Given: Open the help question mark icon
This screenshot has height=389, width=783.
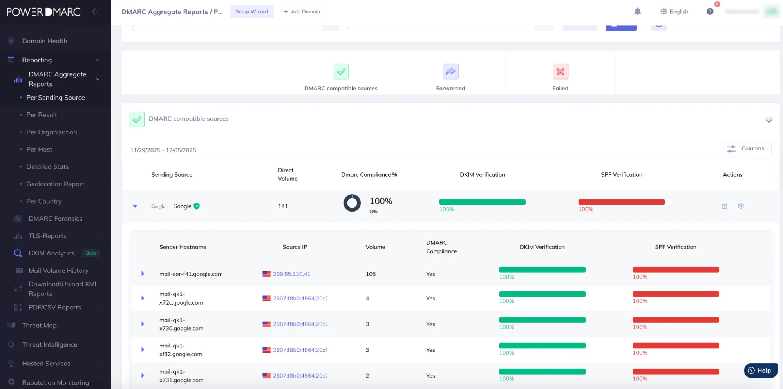Looking at the screenshot, I should point(710,11).
